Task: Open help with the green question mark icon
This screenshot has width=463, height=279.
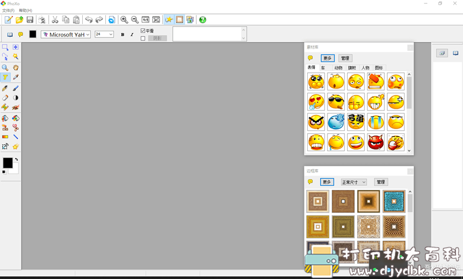Action: [x=203, y=20]
